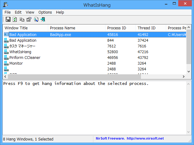Click the lower pane's scrollbar down arrow
194x145 pixels.
pyautogui.click(x=189, y=132)
